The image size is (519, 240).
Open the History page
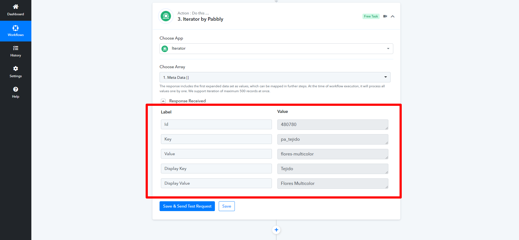point(16,52)
